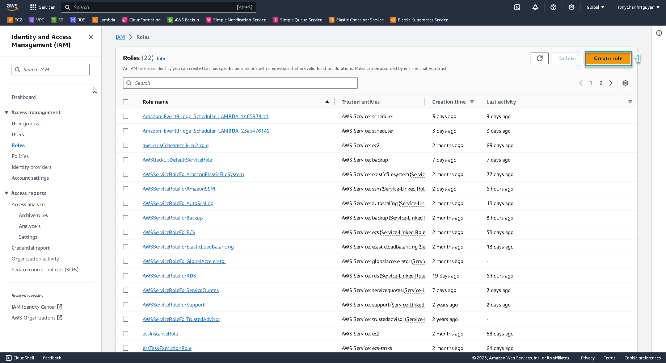Image resolution: width=666 pixels, height=363 pixels.
Task: Open the TonyChanhNguyen account menu
Action: click(x=638, y=7)
